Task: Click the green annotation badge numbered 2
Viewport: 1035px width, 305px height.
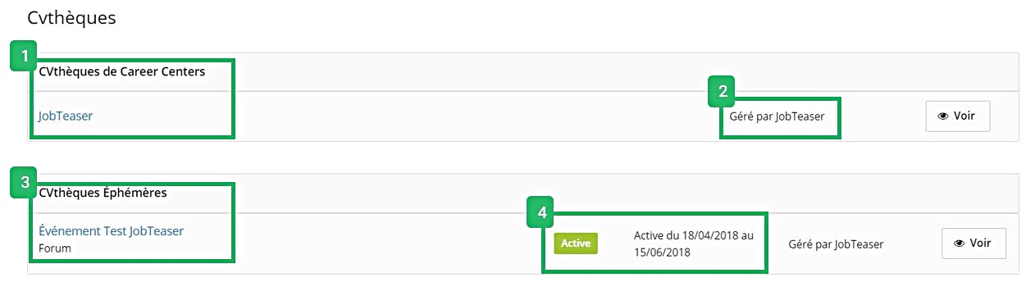Action: point(722,92)
